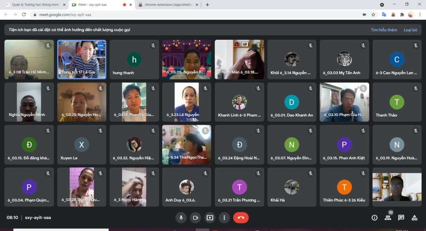This screenshot has width=426, height=231.
Task: Select the 6_3 08 Trần Hồ Minh video tile
Action: click(x=29, y=60)
